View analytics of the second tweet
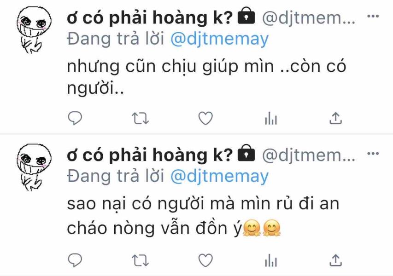The height and width of the screenshot is (276, 393). (x=271, y=260)
